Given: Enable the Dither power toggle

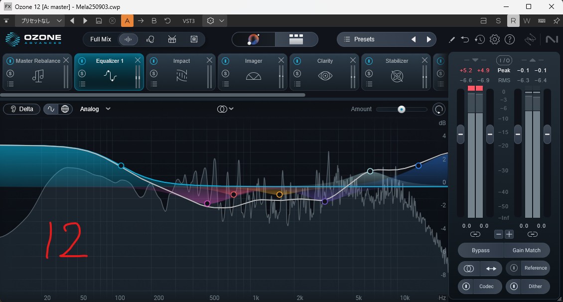Looking at the screenshot, I should [514, 286].
